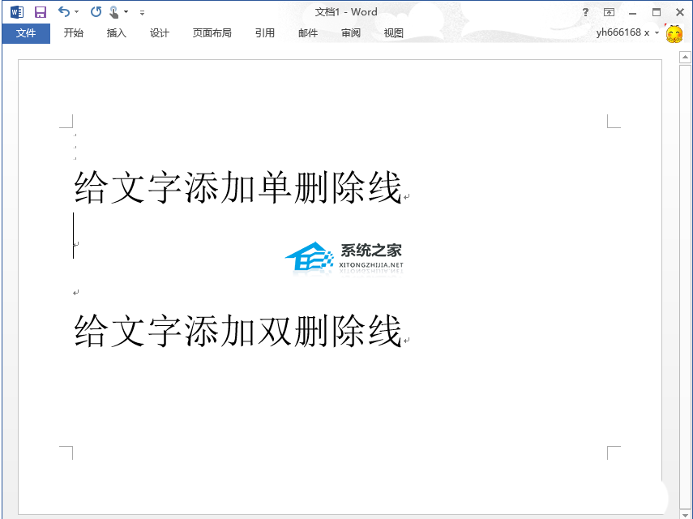Save the document with the floppy disk icon
693x519 pixels.
tap(41, 12)
